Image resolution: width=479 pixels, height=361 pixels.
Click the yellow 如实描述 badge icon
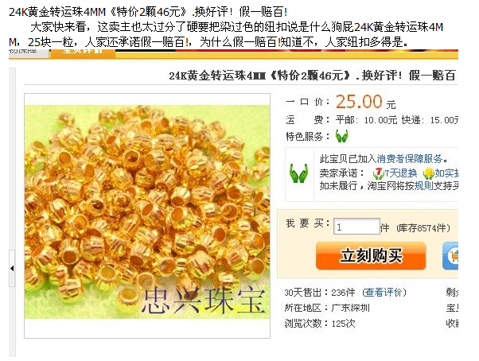pos(428,173)
